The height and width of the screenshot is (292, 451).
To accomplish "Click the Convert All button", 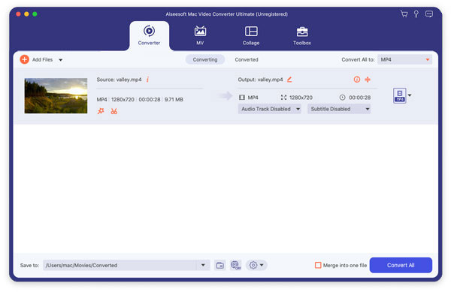I will [401, 265].
